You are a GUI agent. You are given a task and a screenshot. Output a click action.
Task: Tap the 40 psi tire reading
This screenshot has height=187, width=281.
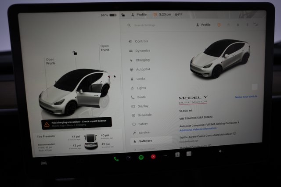coord(105,135)
